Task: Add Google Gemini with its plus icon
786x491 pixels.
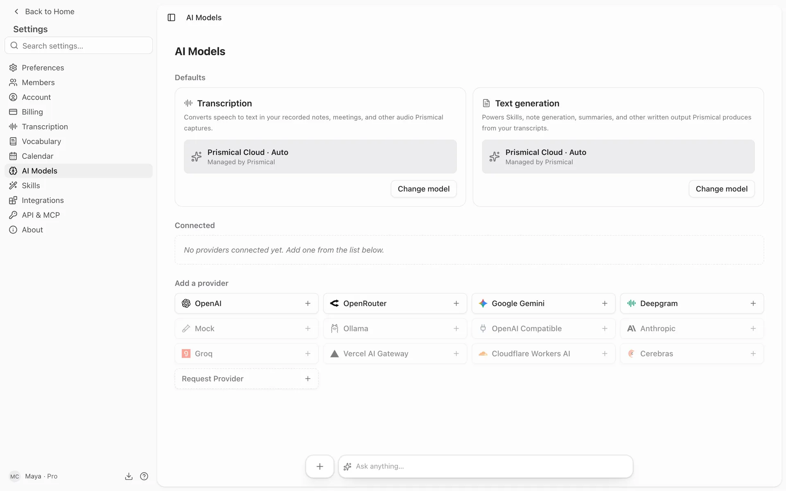Action: [605, 303]
